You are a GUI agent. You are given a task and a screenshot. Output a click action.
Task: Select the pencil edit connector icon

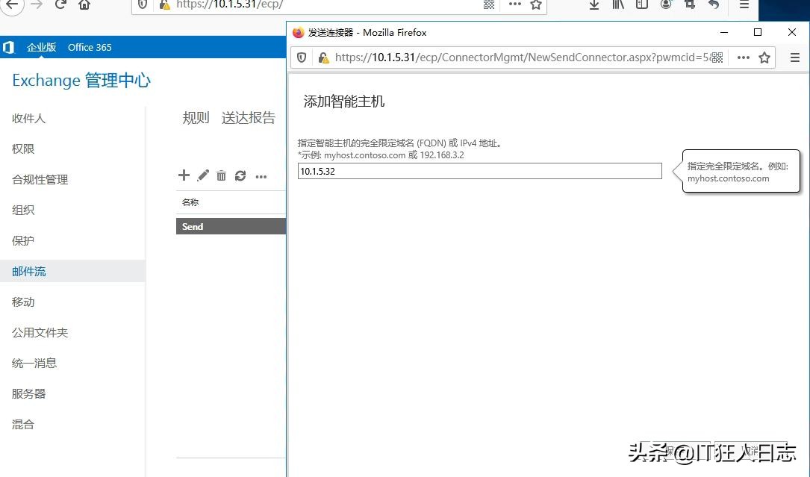point(202,175)
